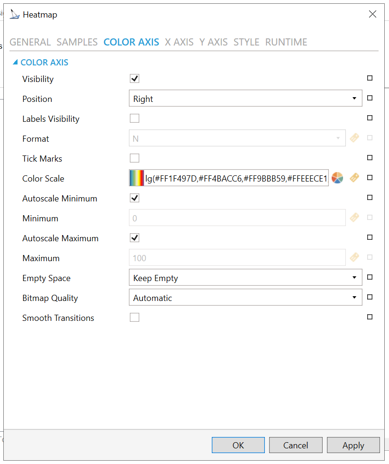
Task: Open the color palette picker icon
Action: click(337, 178)
